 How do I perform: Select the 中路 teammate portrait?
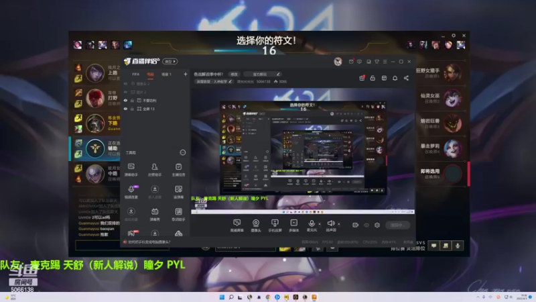(x=95, y=174)
